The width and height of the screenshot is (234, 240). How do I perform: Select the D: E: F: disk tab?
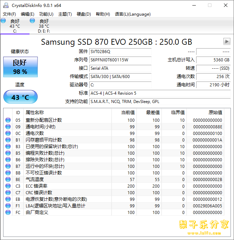click(x=44, y=26)
